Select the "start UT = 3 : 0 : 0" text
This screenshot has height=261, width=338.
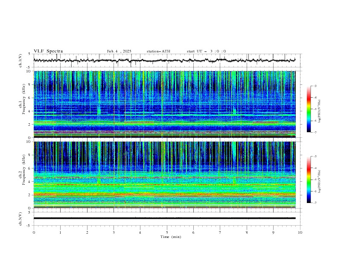tap(206, 51)
